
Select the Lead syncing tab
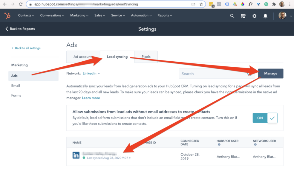tap(117, 57)
